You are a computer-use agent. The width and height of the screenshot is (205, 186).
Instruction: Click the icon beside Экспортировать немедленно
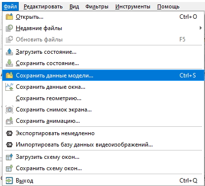[x=9, y=133]
